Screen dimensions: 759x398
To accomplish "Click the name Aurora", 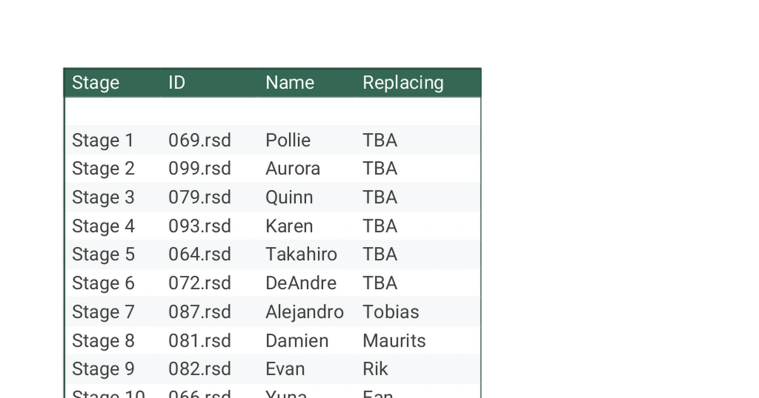I will (x=293, y=169).
